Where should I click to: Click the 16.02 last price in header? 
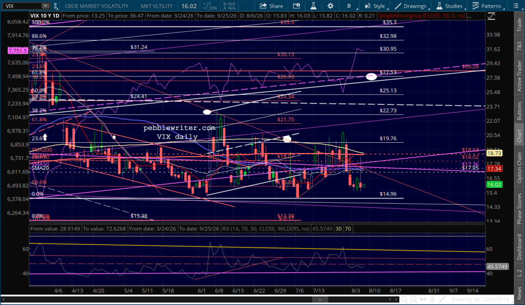click(189, 6)
